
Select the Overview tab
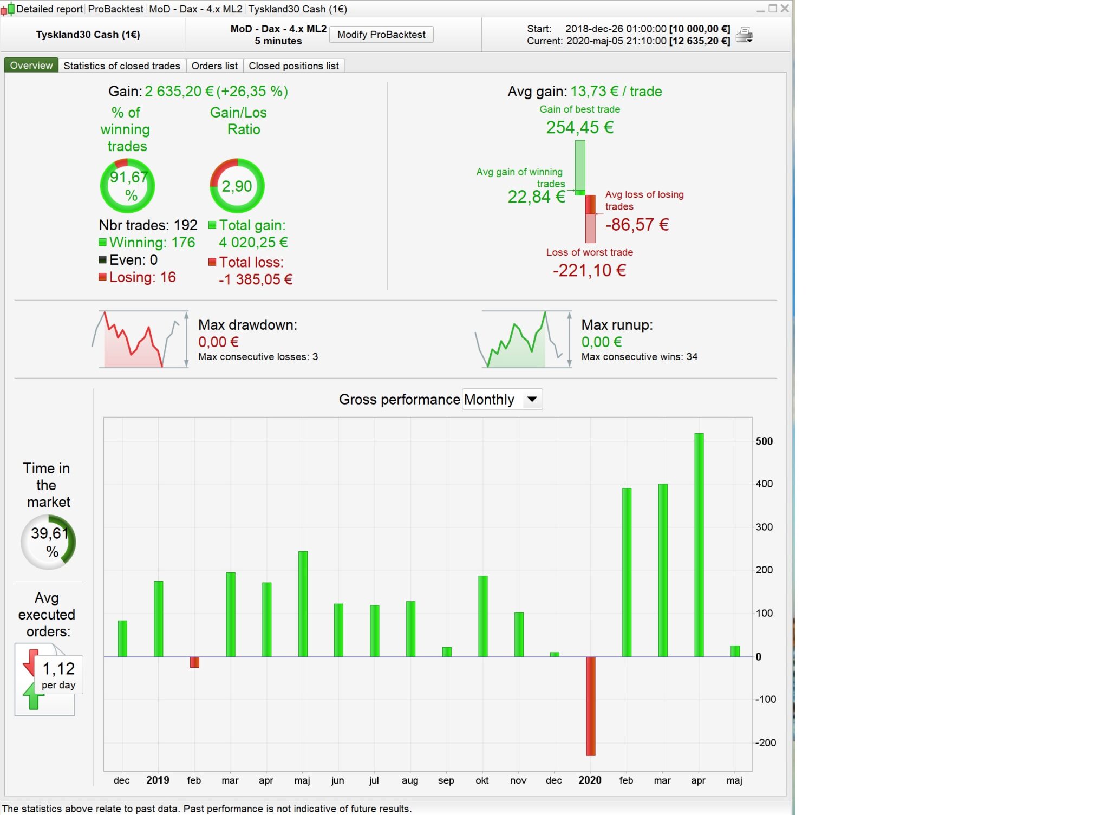(31, 66)
